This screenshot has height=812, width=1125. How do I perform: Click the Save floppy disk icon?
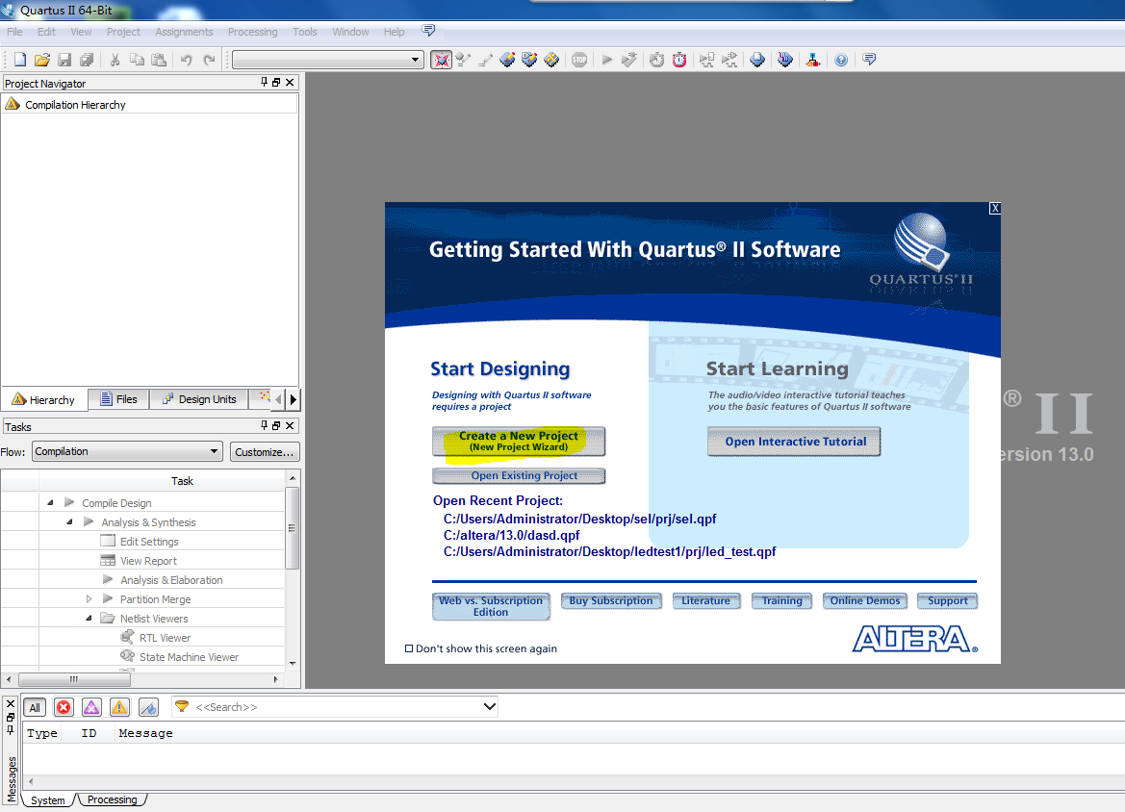coord(64,60)
